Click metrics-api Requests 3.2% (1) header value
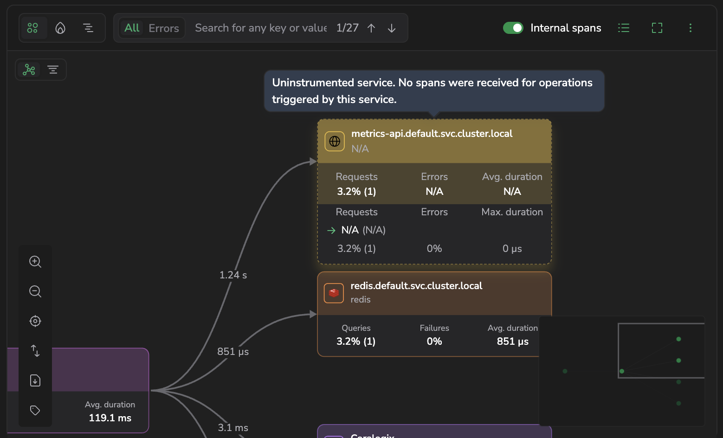Image resolution: width=723 pixels, height=438 pixels. coord(356,192)
